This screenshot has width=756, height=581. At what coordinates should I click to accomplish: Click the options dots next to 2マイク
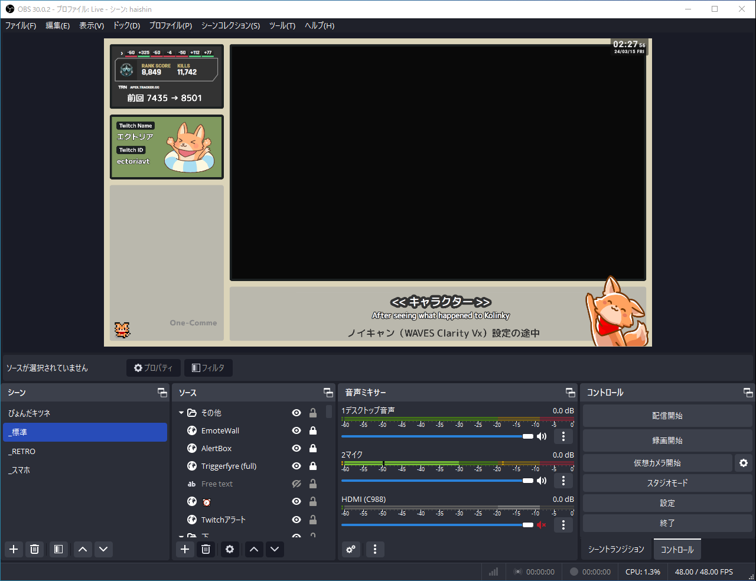(x=563, y=481)
